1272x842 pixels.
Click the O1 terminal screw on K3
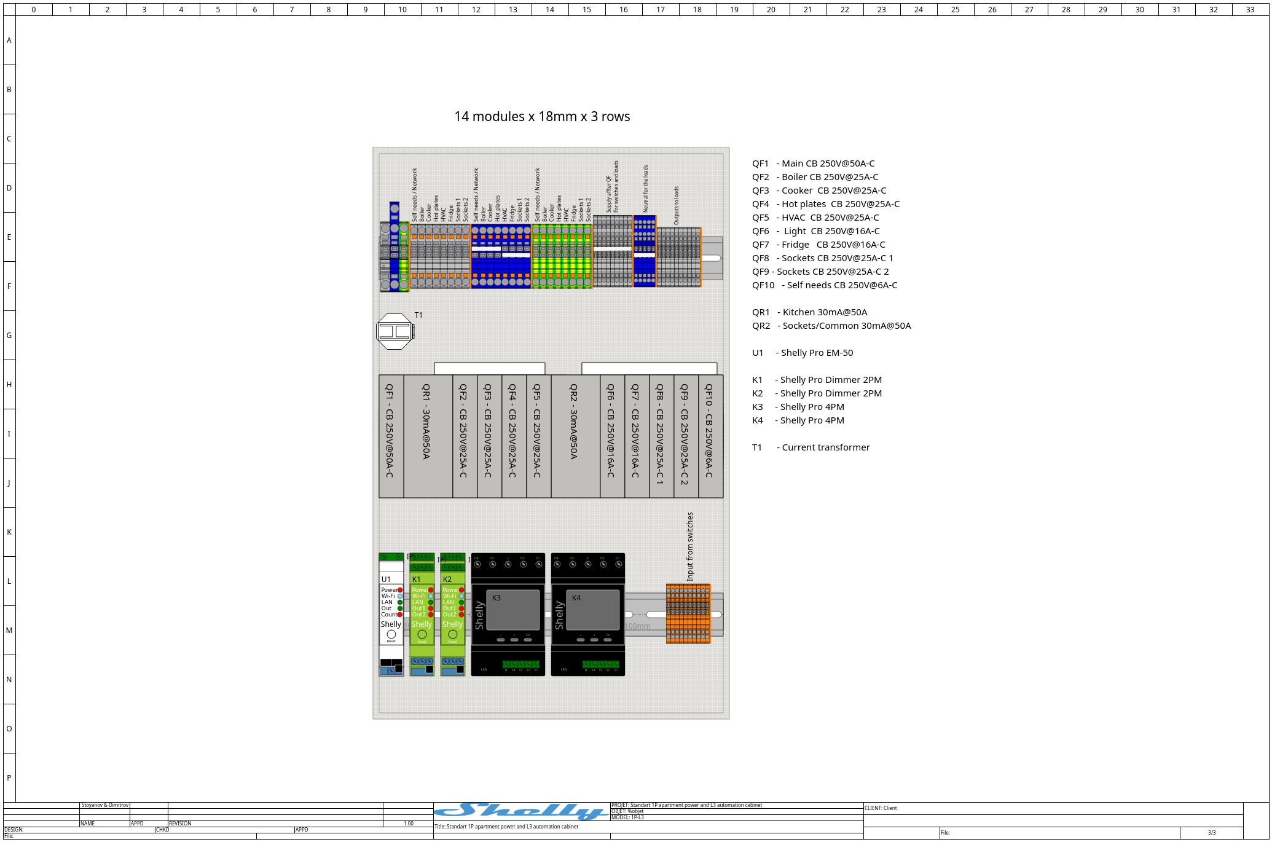point(539,564)
